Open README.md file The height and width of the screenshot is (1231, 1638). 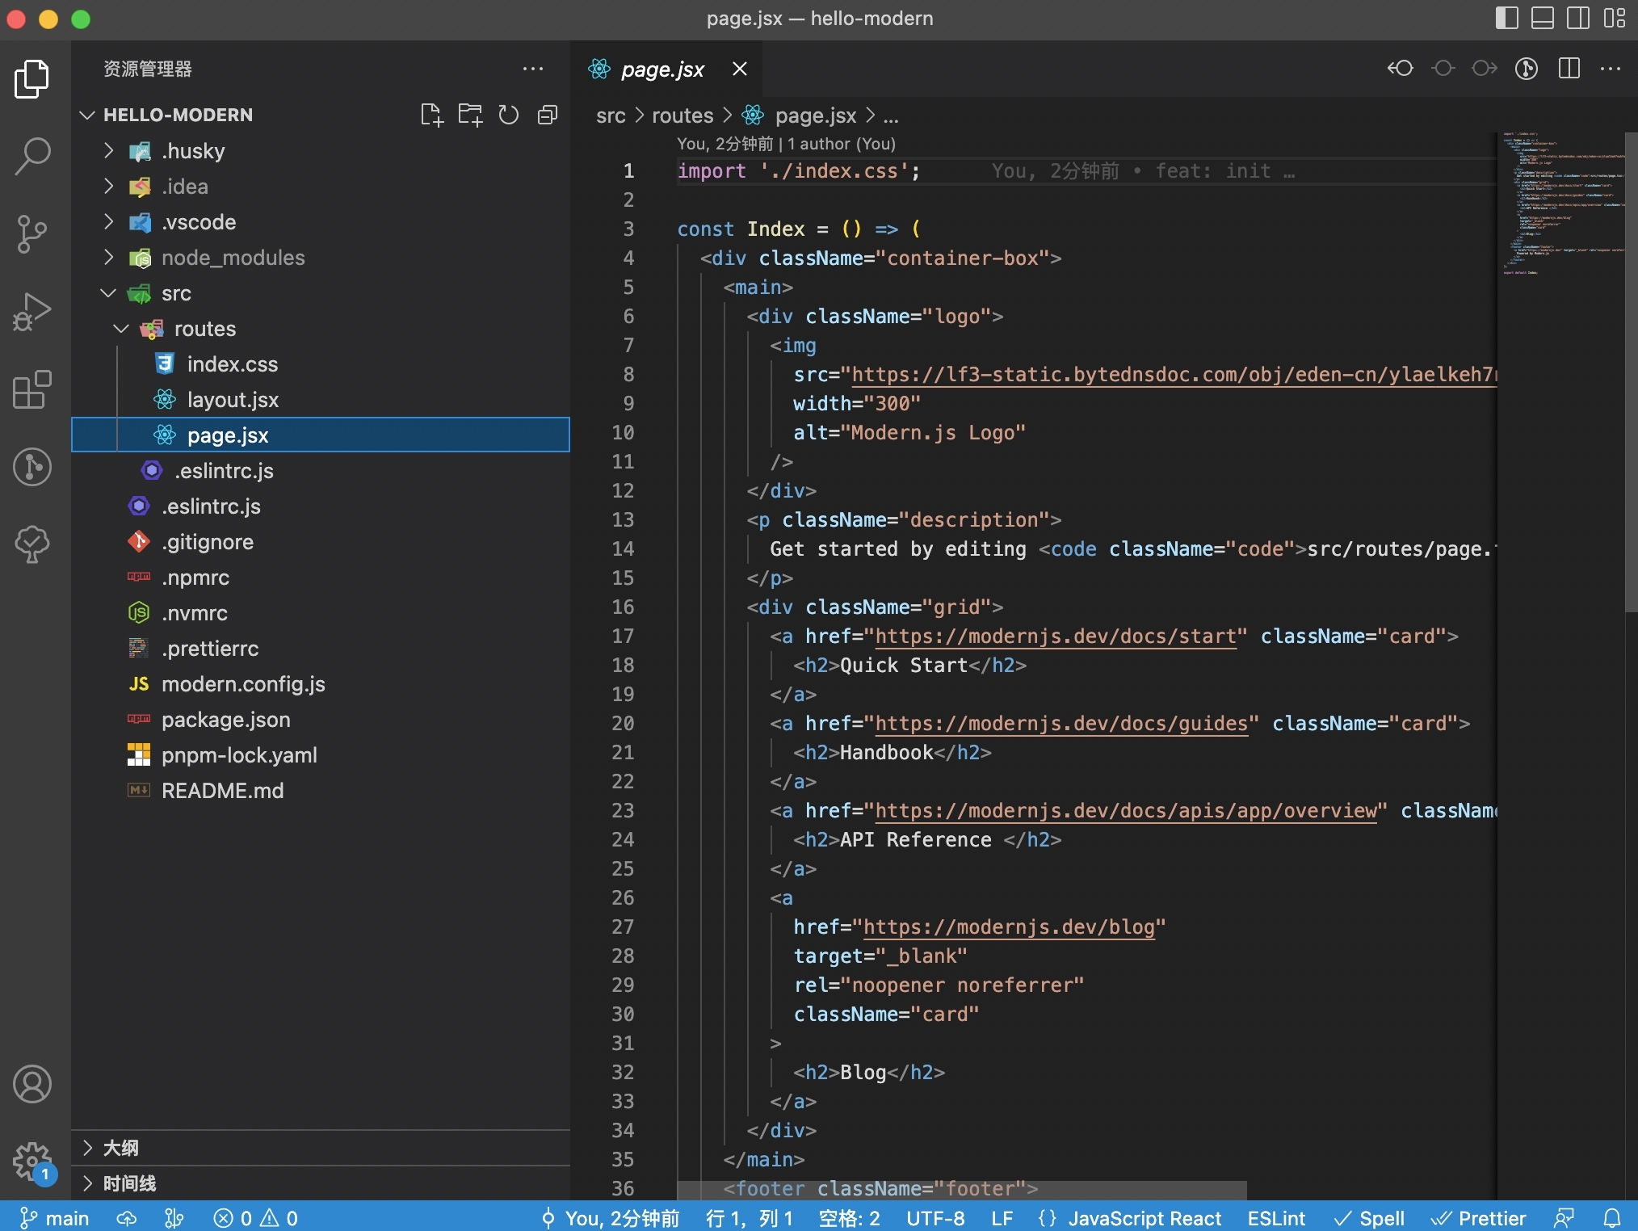click(321, 791)
